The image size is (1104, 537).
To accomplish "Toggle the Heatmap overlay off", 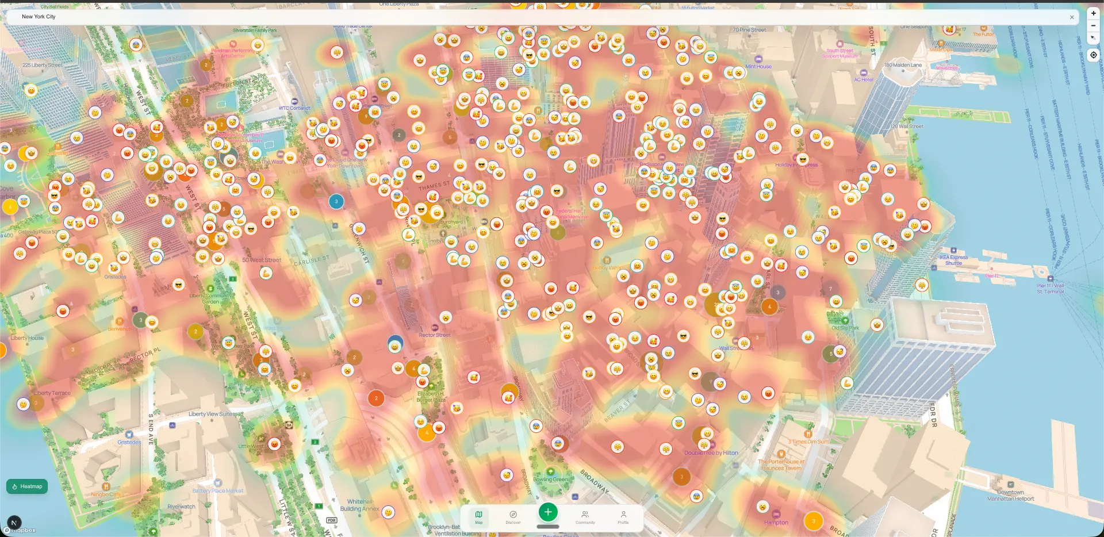I will (26, 486).
